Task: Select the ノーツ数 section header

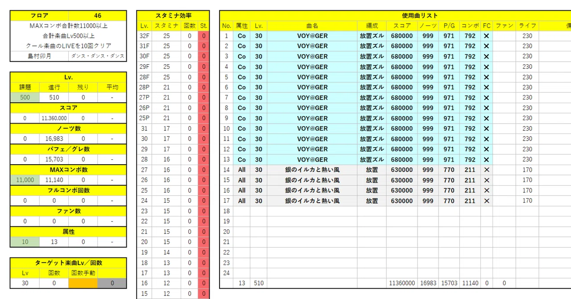Action: 68,129
